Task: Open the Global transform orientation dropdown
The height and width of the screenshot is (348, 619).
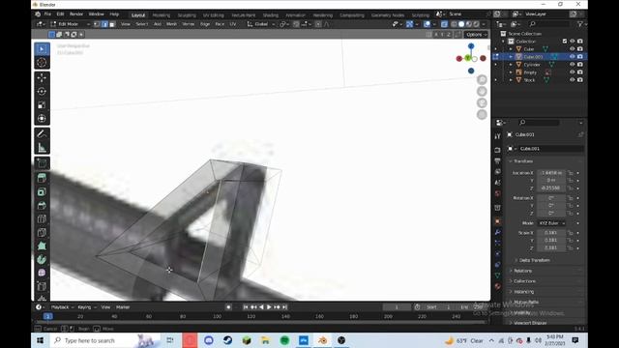Action: [261, 24]
